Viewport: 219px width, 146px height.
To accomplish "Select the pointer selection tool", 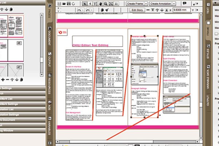I will click(x=85, y=4).
